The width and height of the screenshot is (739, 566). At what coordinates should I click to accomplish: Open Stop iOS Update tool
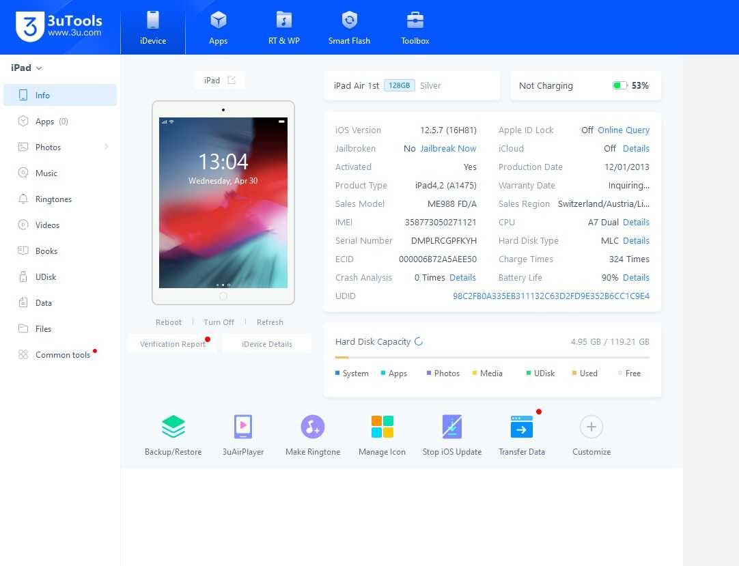click(452, 436)
